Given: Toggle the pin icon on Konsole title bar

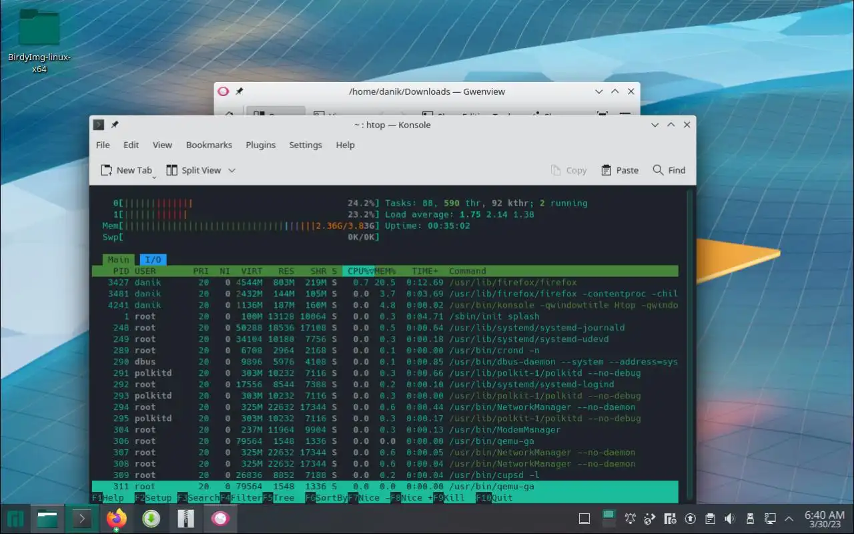Looking at the screenshot, I should coord(115,125).
